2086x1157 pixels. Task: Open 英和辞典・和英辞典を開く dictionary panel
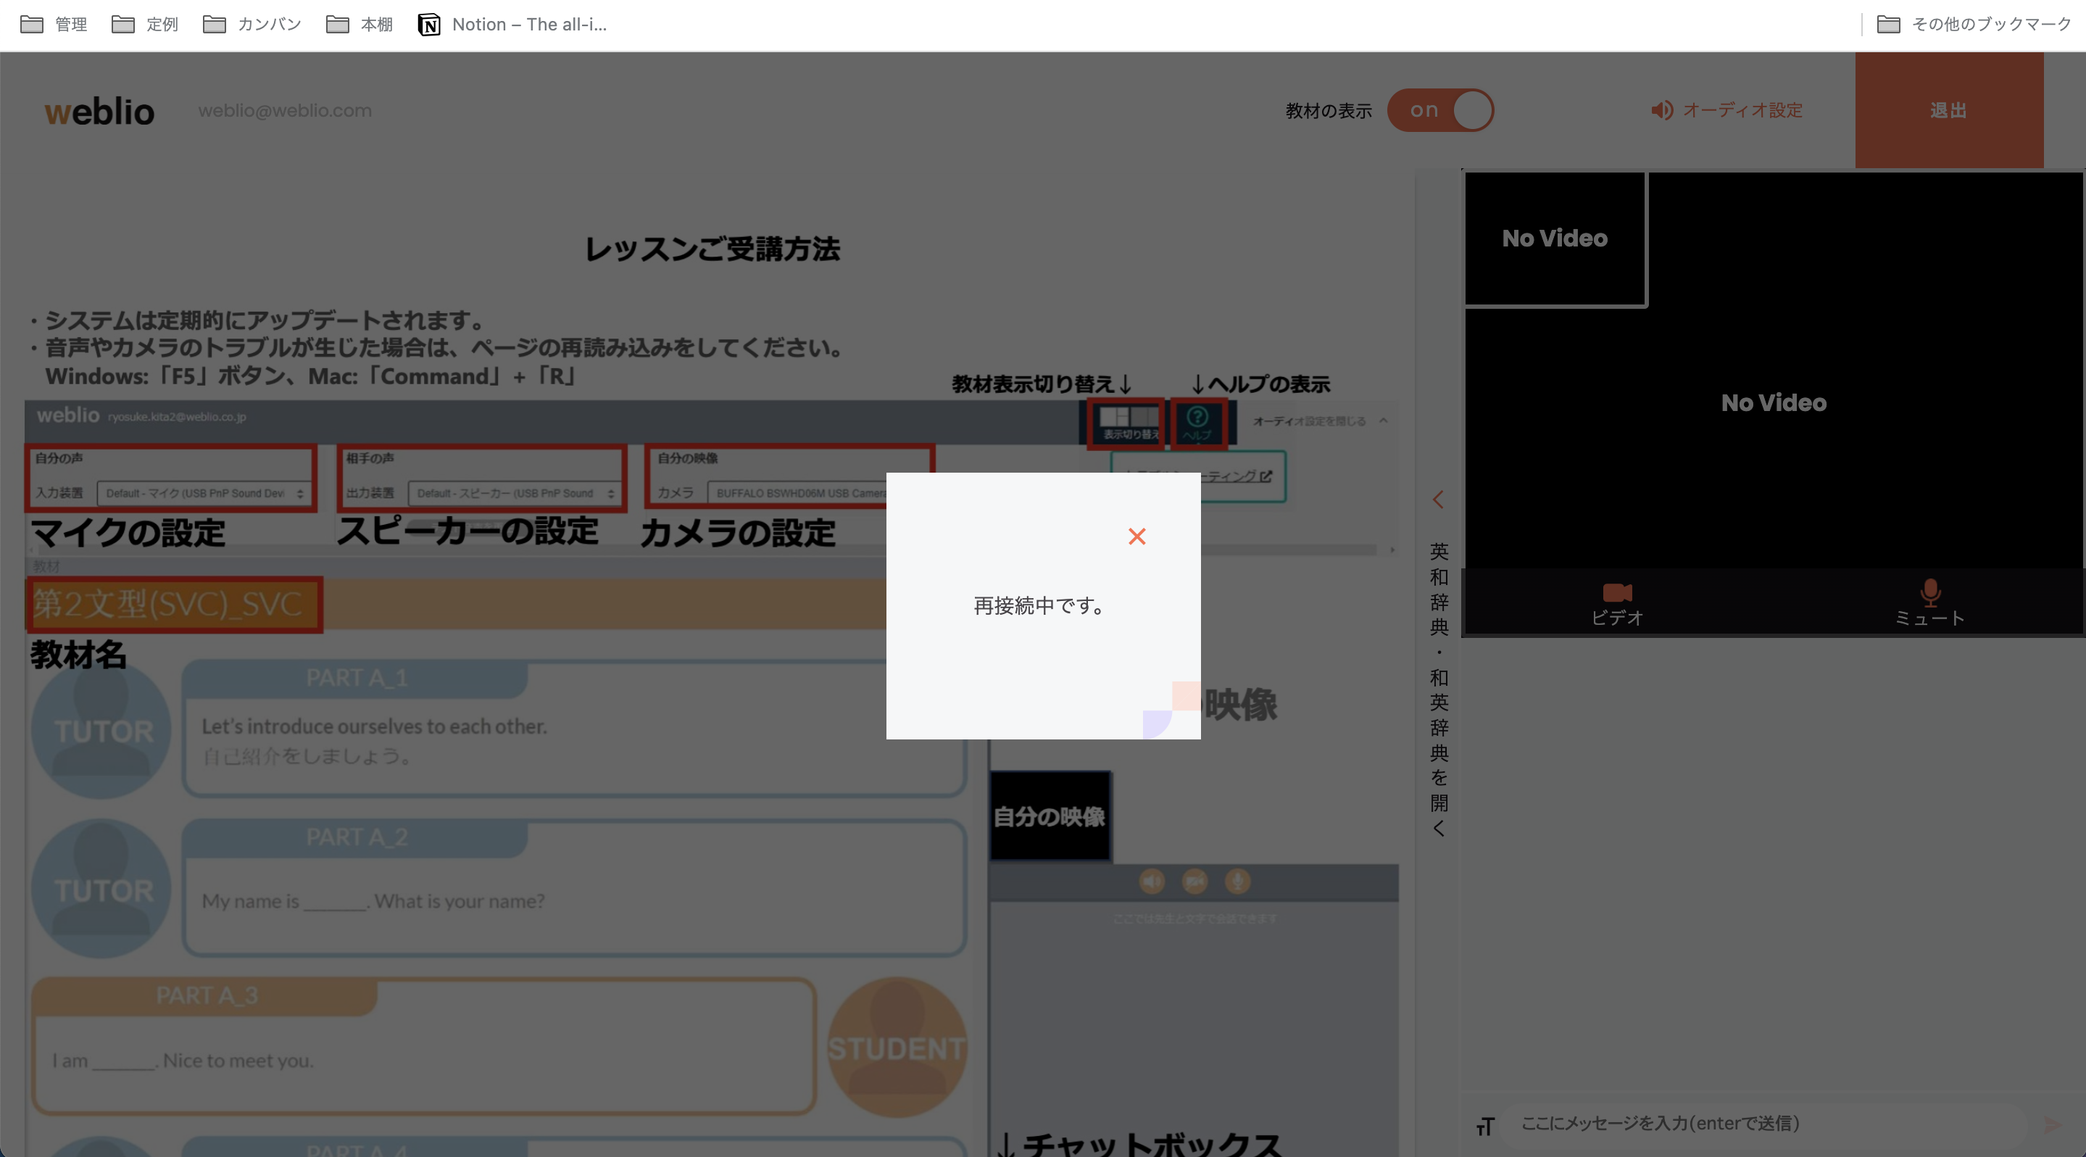coord(1439,689)
